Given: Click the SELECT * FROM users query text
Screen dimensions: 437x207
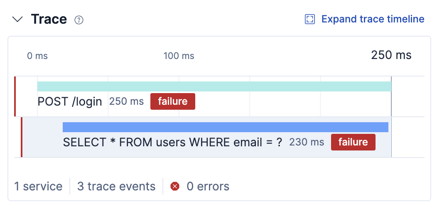Looking at the screenshot, I should pyautogui.click(x=172, y=142).
